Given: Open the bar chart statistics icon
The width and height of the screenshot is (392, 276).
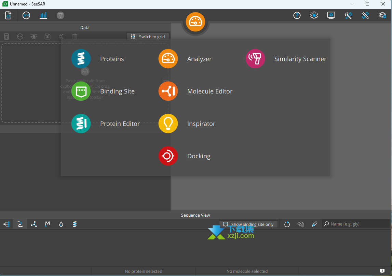Looking at the screenshot, I should pyautogui.click(x=43, y=15).
